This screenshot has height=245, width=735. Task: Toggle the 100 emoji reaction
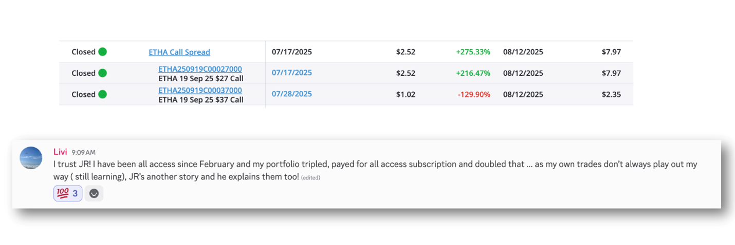tap(68, 193)
